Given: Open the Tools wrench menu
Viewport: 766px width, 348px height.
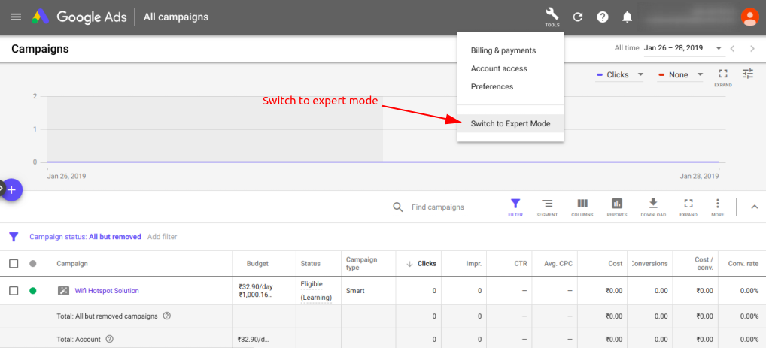Looking at the screenshot, I should click(552, 17).
